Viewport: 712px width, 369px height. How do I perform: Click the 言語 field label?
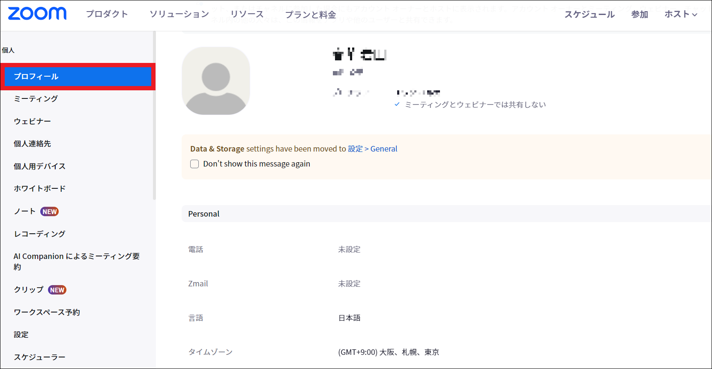[196, 318]
